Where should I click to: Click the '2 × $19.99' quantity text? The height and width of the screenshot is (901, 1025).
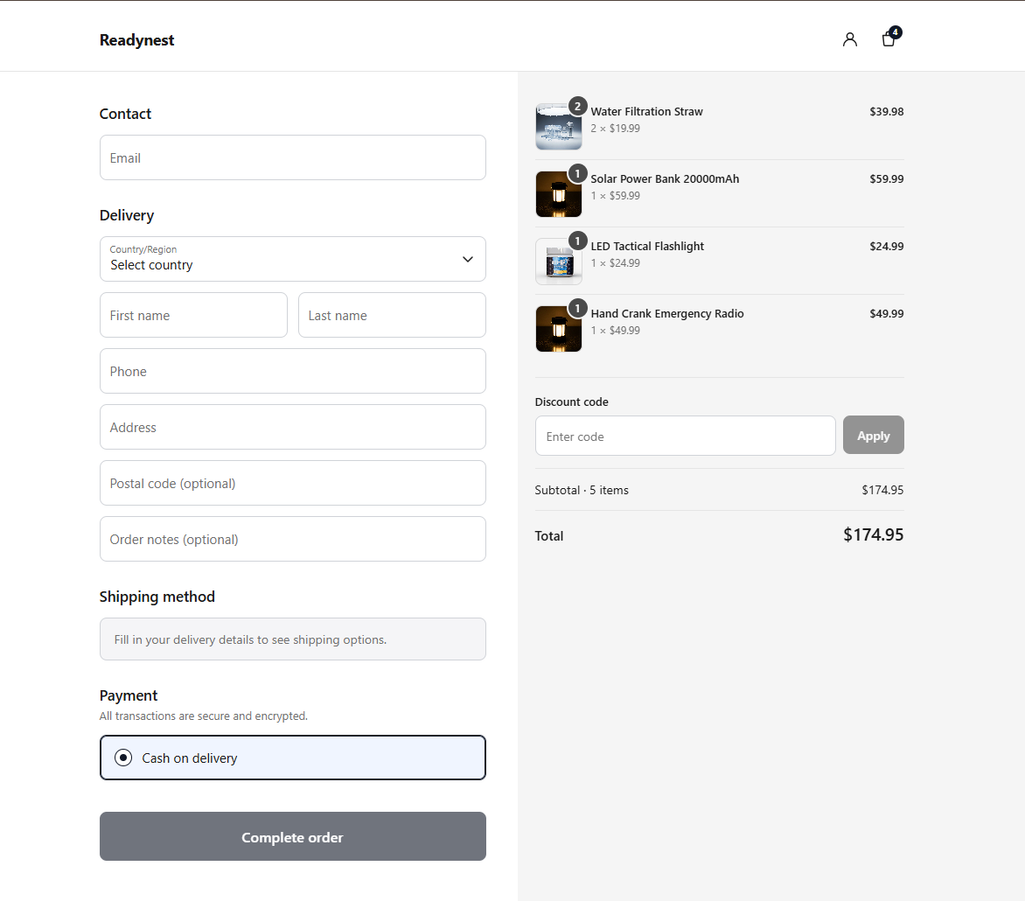pyautogui.click(x=615, y=129)
